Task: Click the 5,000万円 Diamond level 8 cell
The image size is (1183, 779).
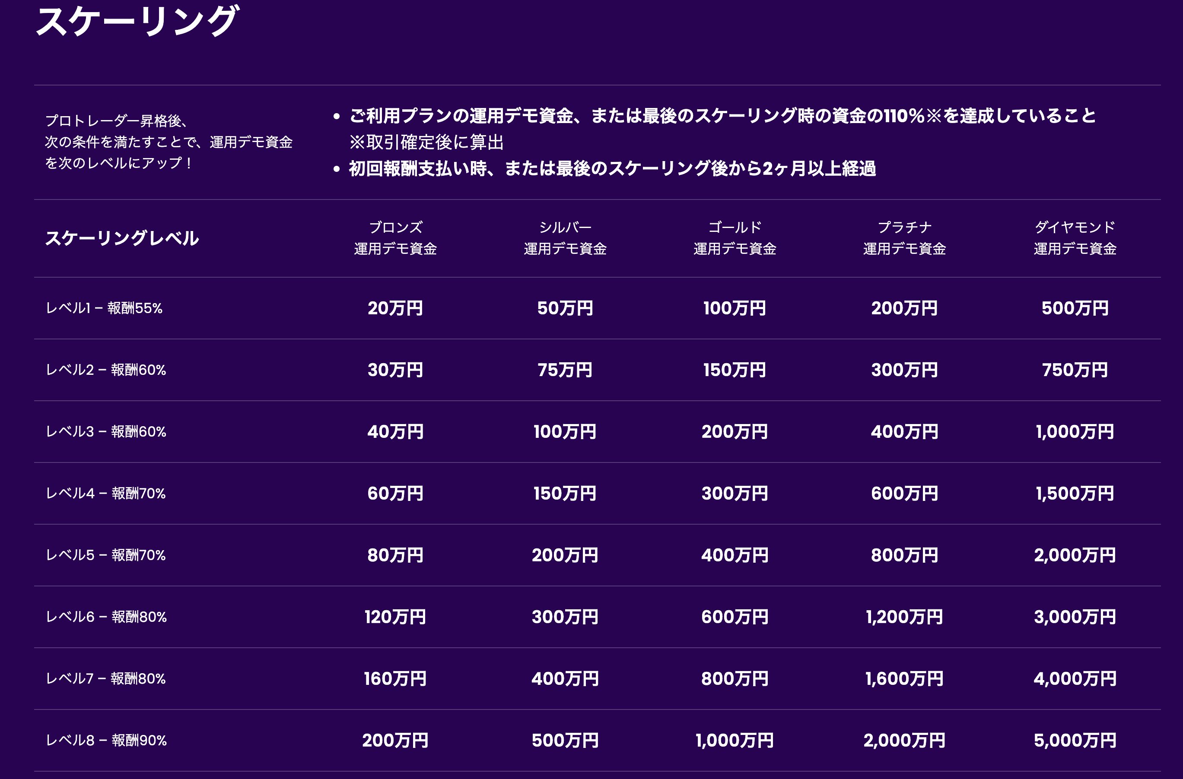Action: coord(1075,740)
